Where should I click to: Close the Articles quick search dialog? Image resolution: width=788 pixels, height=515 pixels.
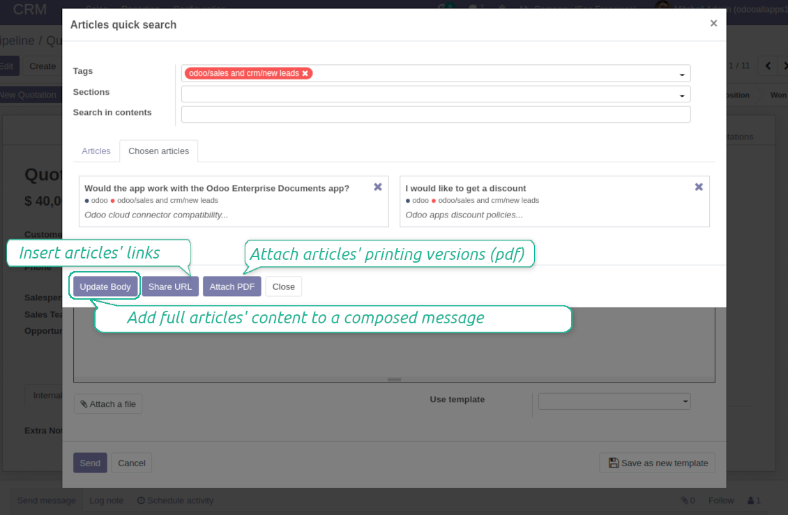713,24
